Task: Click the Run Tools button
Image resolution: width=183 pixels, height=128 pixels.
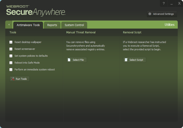Action: (x=19, y=79)
